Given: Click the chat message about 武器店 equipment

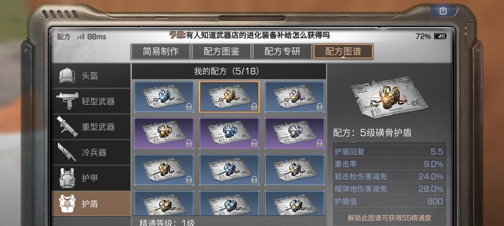Looking at the screenshot, I should point(249,35).
